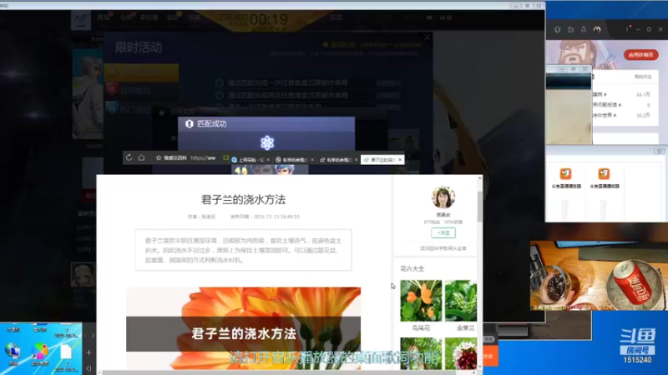The image size is (668, 375).
Task: Click the 君子兰的浇水方法 article title
Action: click(243, 199)
